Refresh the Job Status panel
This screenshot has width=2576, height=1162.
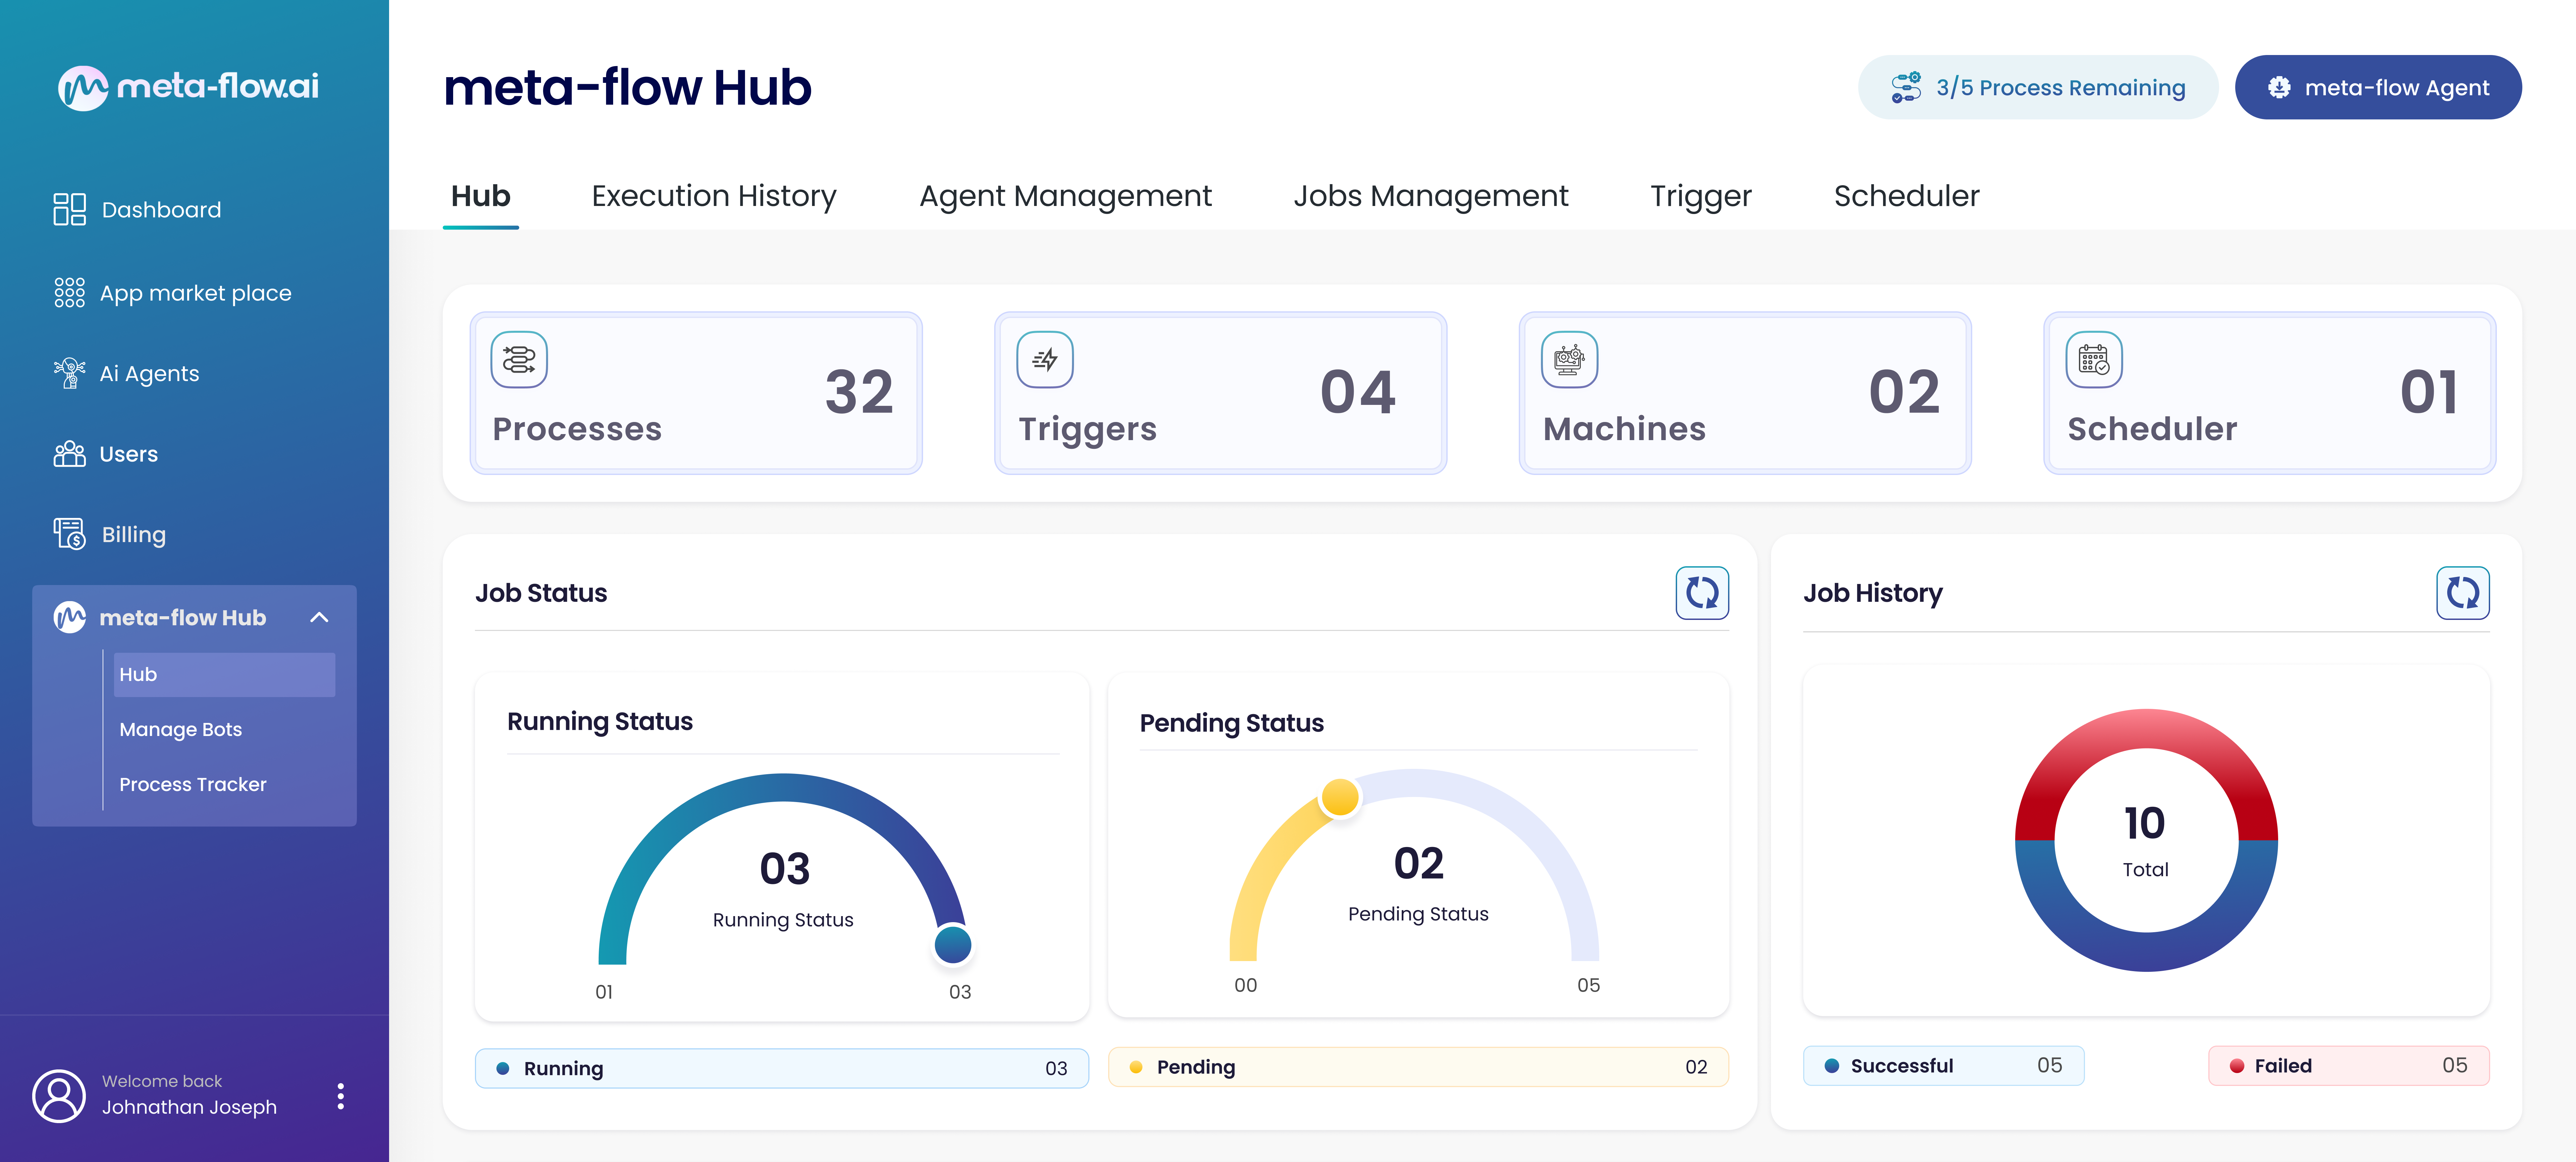[x=1702, y=593]
